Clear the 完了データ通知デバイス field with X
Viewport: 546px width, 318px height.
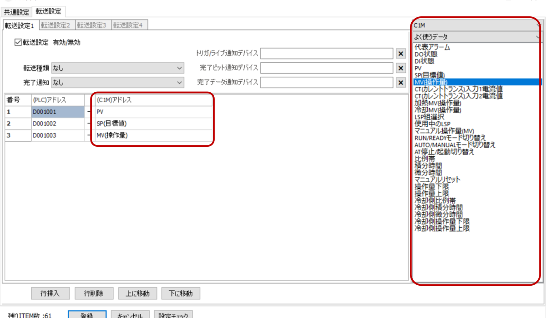point(401,83)
